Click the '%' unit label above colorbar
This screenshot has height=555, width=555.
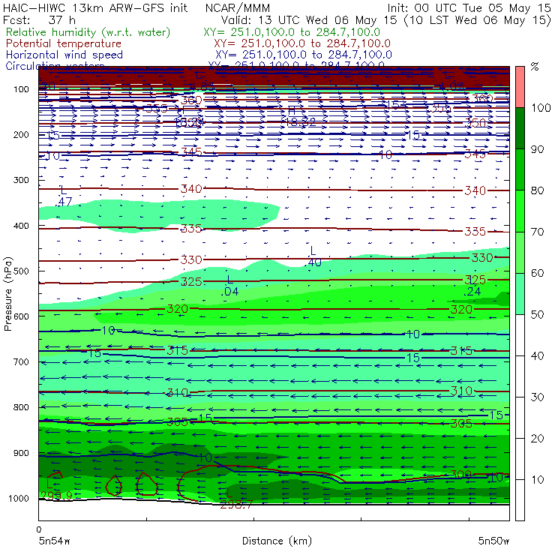coord(535,67)
